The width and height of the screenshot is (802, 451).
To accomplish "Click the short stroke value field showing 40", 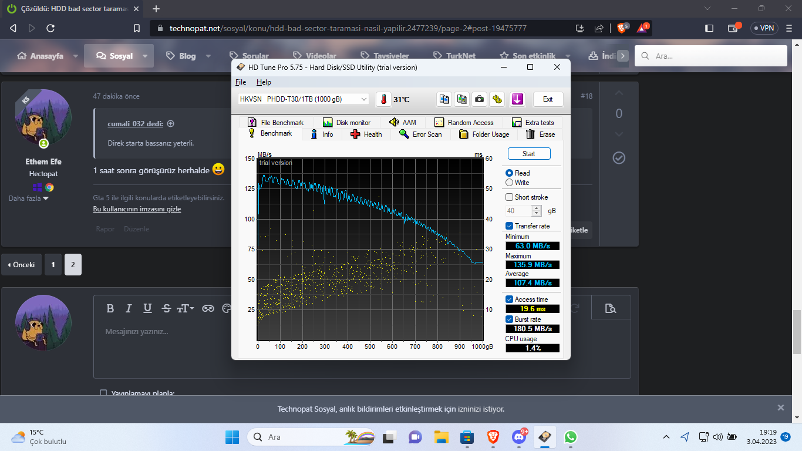I will pos(518,211).
